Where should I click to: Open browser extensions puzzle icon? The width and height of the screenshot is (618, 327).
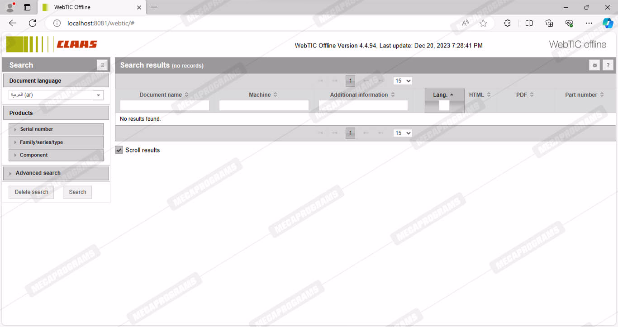(x=507, y=23)
